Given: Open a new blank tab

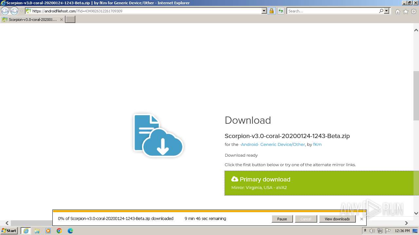Looking at the screenshot, I should pyautogui.click(x=70, y=19).
